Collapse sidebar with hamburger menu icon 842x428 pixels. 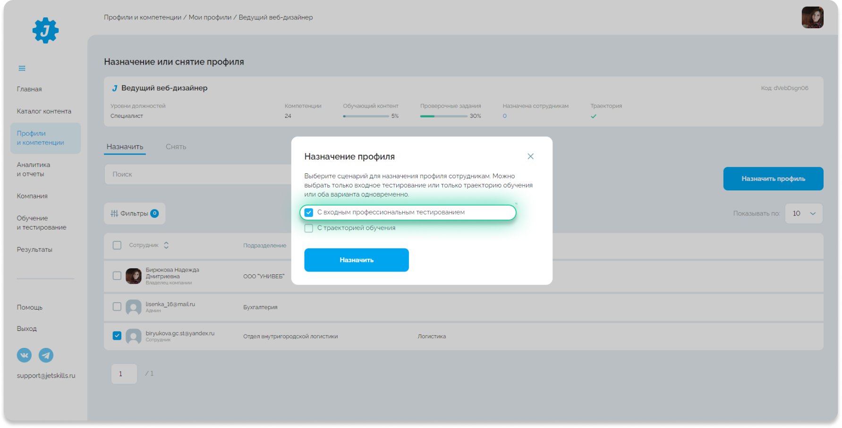click(22, 68)
